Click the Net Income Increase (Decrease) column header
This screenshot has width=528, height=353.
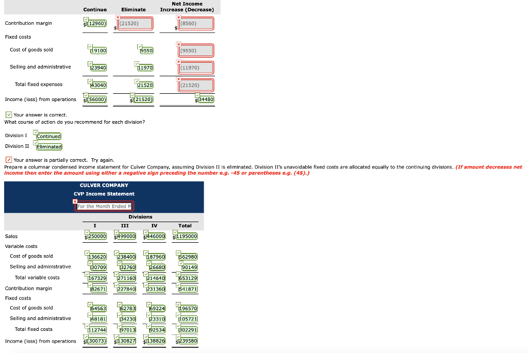click(x=187, y=7)
